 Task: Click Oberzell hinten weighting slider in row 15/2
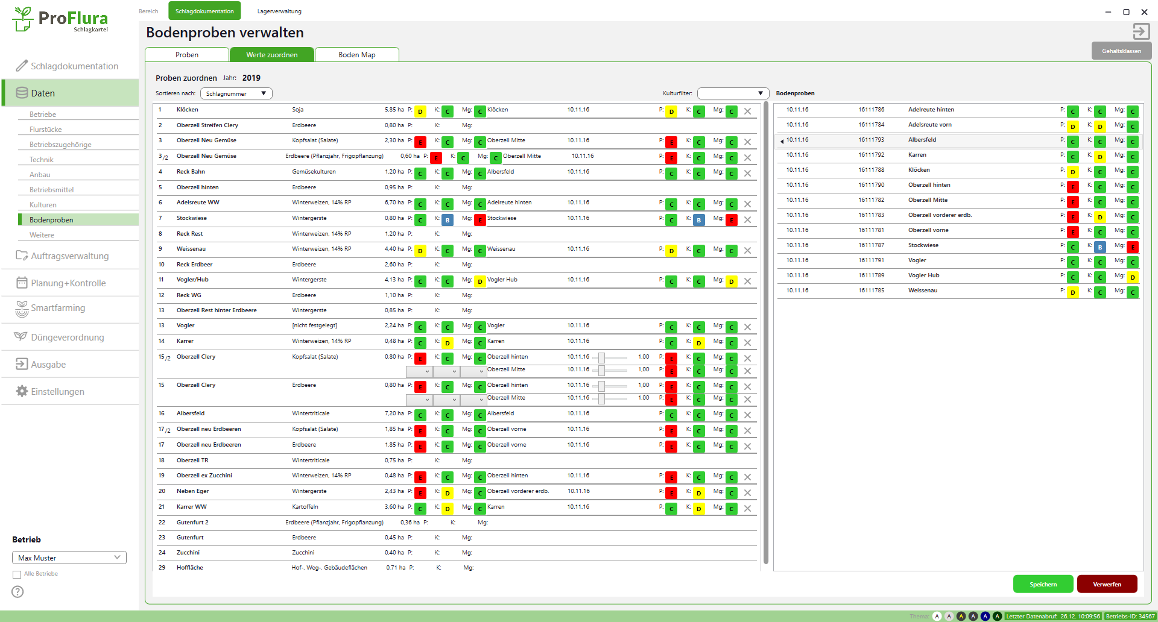pos(602,357)
